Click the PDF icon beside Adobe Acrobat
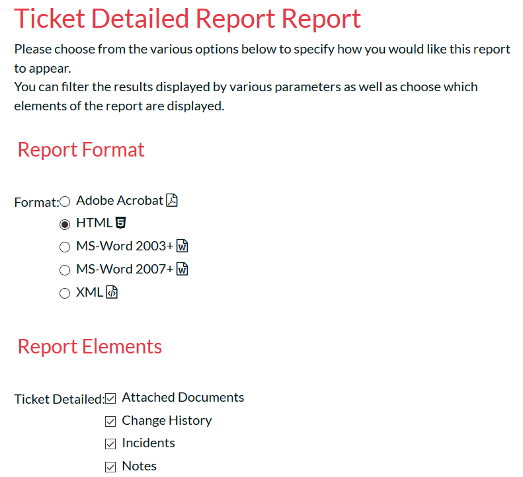523x477 pixels. 172,201
